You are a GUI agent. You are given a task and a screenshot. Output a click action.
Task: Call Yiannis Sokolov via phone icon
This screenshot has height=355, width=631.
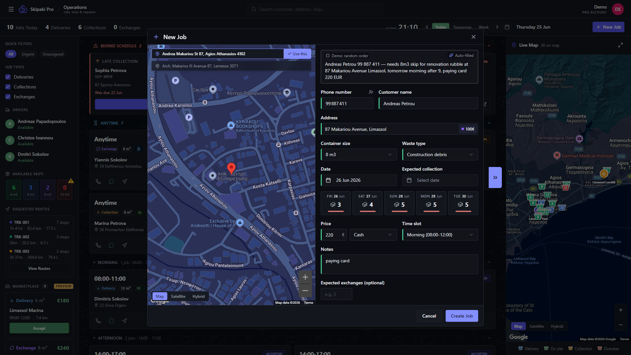(x=98, y=181)
